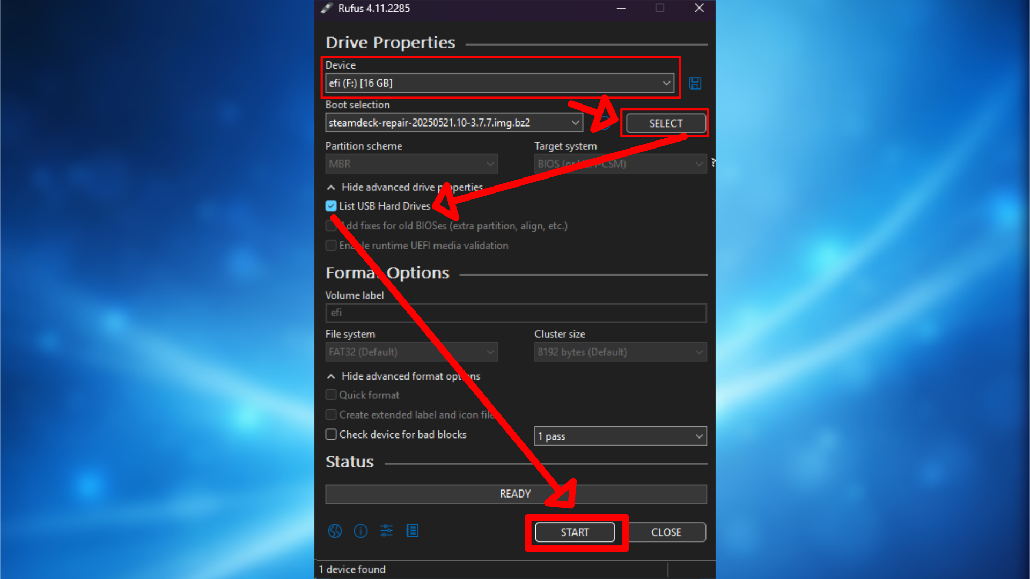Screen dimensions: 1030x579
Task: Click the READY status progress bar
Action: pos(515,494)
